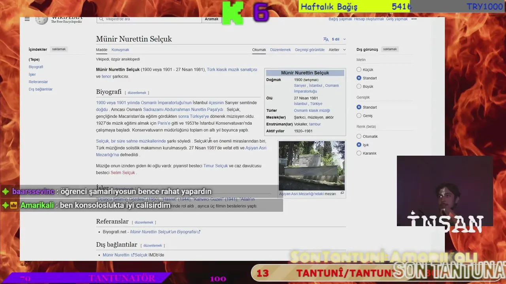Select Geniş width option
Viewport: 506px width, 284px height.
[359, 116]
